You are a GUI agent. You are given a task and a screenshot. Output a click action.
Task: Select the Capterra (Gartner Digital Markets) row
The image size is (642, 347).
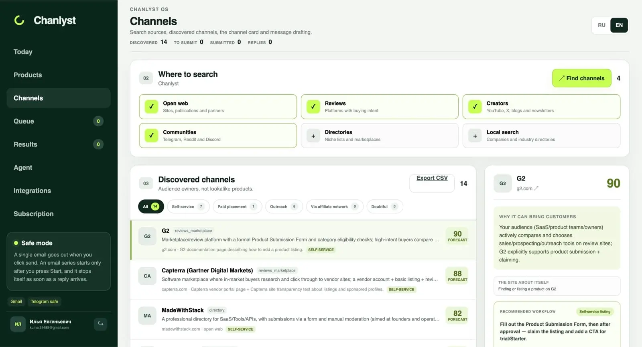[303, 280]
